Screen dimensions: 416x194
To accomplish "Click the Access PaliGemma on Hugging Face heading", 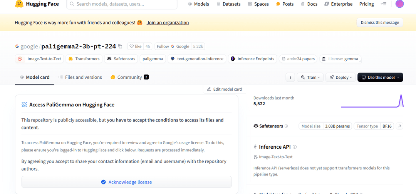I will (72, 104).
